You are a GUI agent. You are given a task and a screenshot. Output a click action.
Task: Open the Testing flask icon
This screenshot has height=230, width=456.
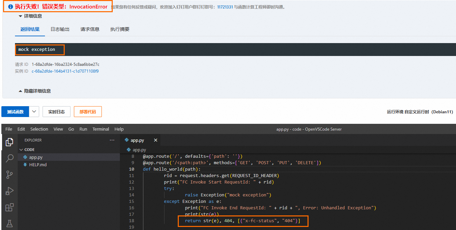pyautogui.click(x=9, y=224)
